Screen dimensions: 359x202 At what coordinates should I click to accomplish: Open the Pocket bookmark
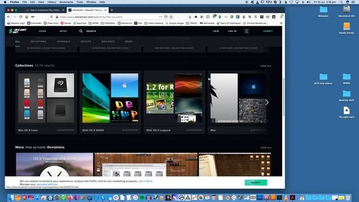coord(66,23)
